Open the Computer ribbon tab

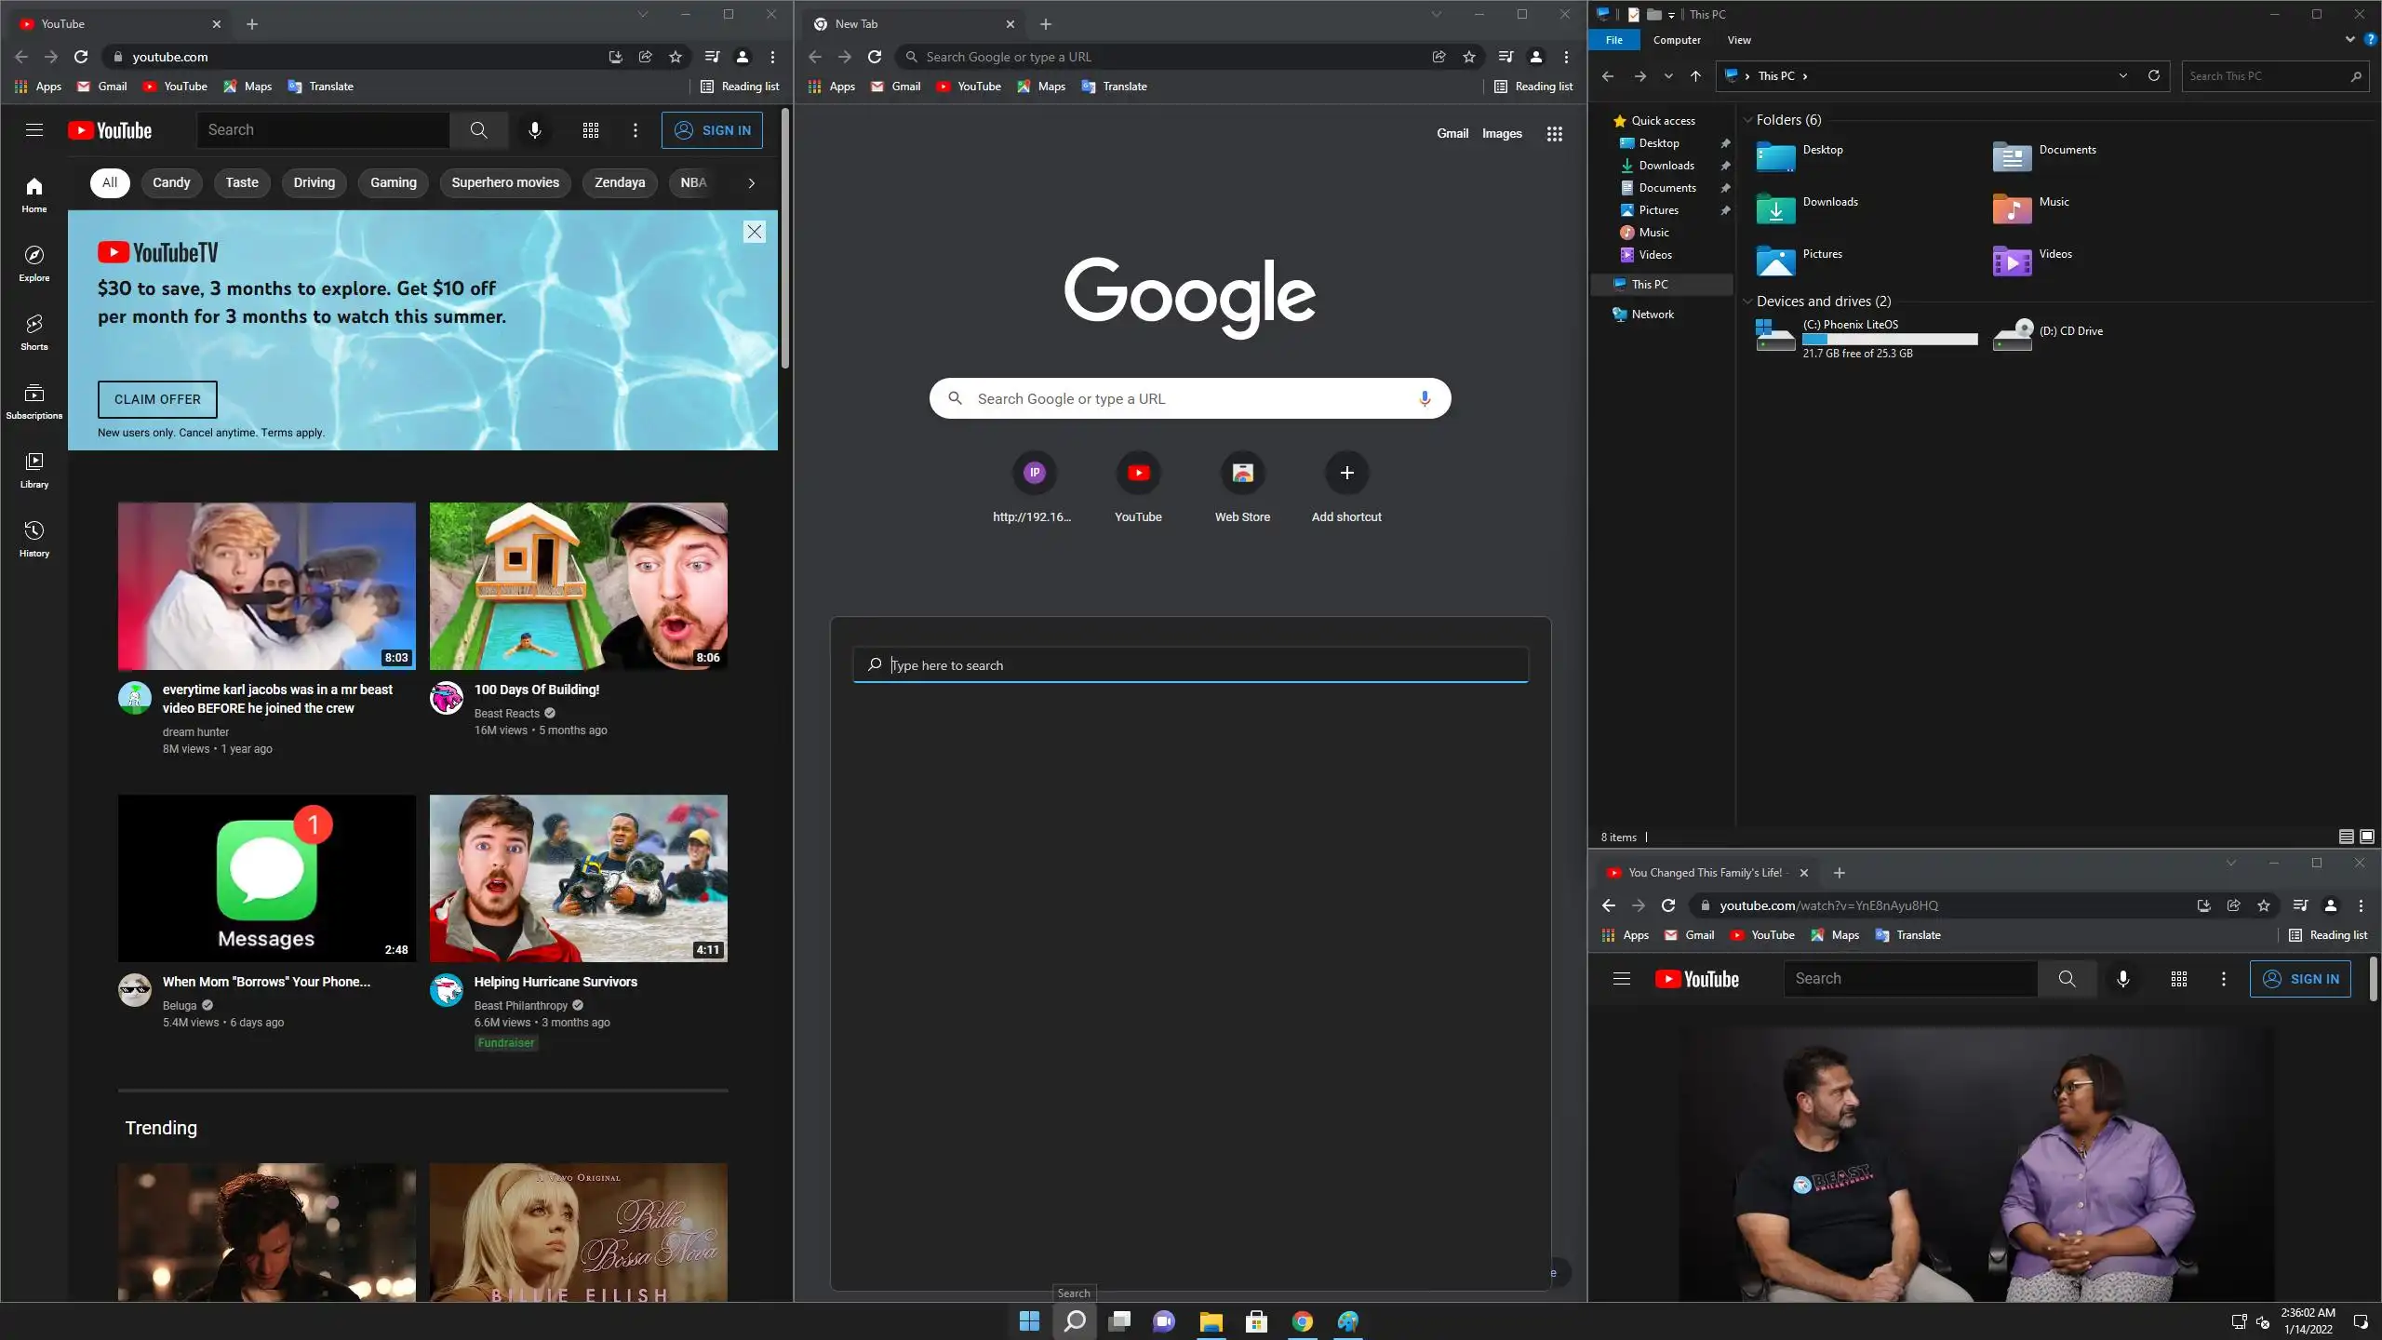pos(1676,40)
